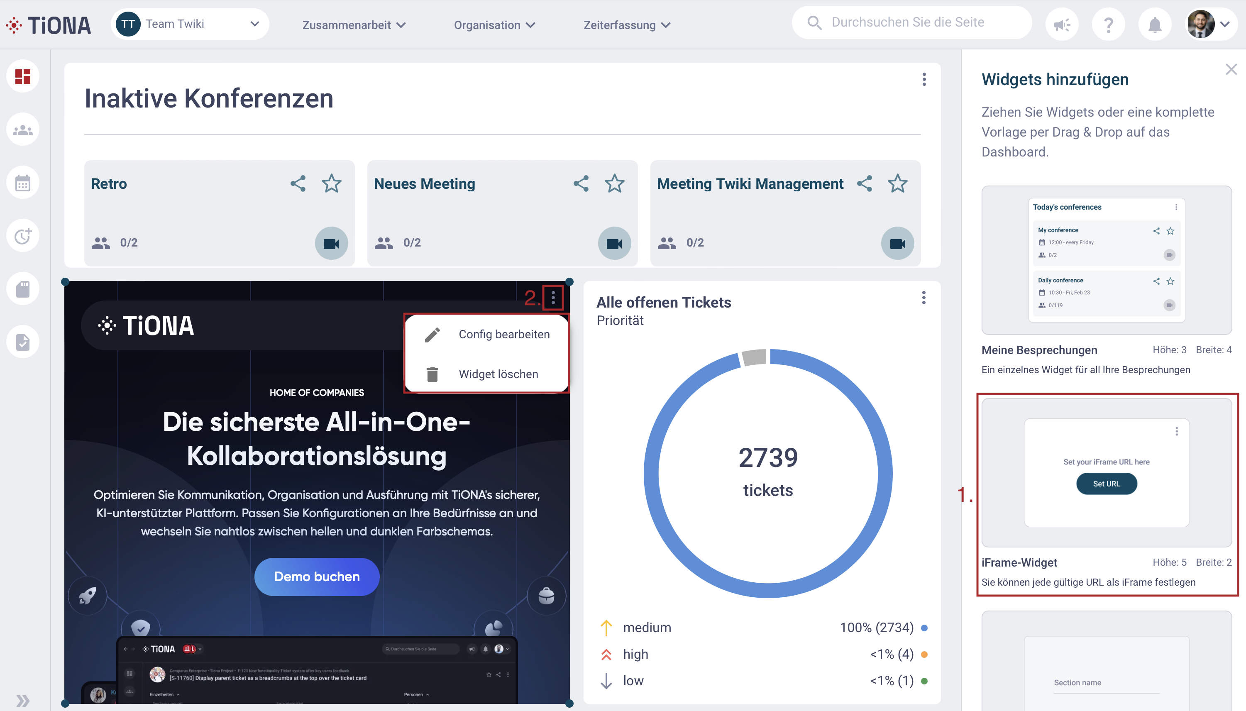Click the 2739 tickets donut chart center

coord(768,473)
